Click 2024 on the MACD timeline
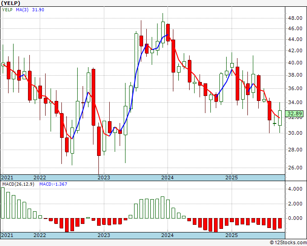This screenshot has width=307, height=246. 167,235
